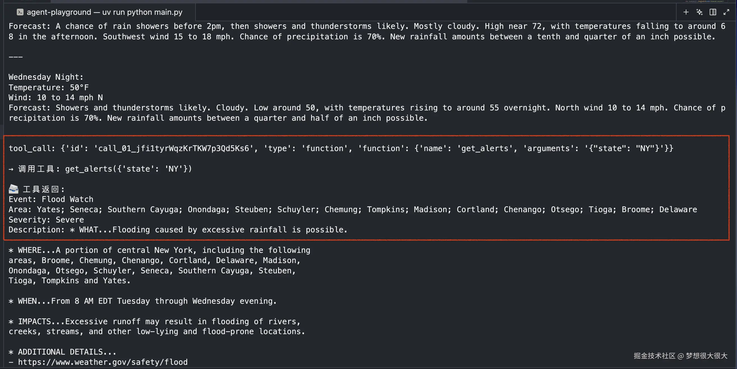737x369 pixels.
Task: Select the agent-playground terminal tab
Action: (x=104, y=12)
